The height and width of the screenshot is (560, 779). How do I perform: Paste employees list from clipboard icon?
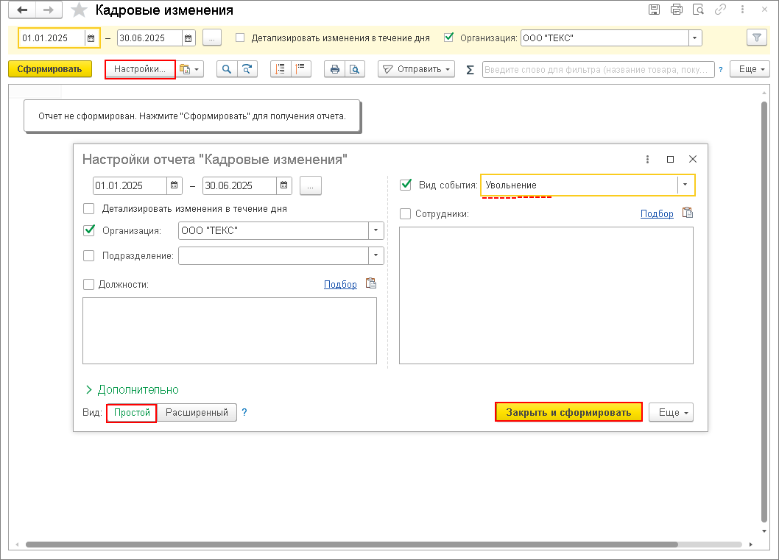pos(688,213)
